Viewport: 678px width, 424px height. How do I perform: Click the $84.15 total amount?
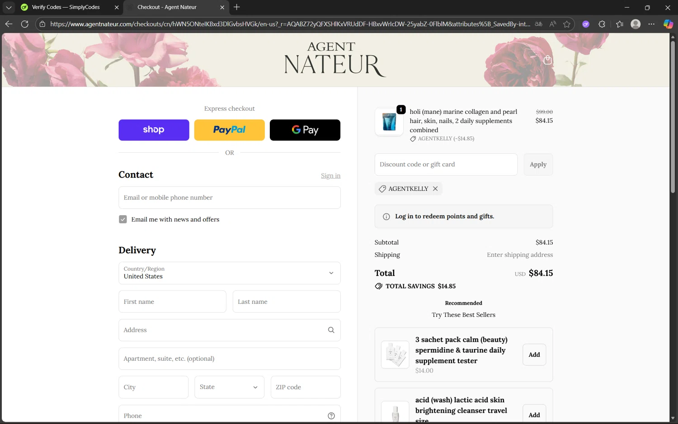click(x=541, y=273)
